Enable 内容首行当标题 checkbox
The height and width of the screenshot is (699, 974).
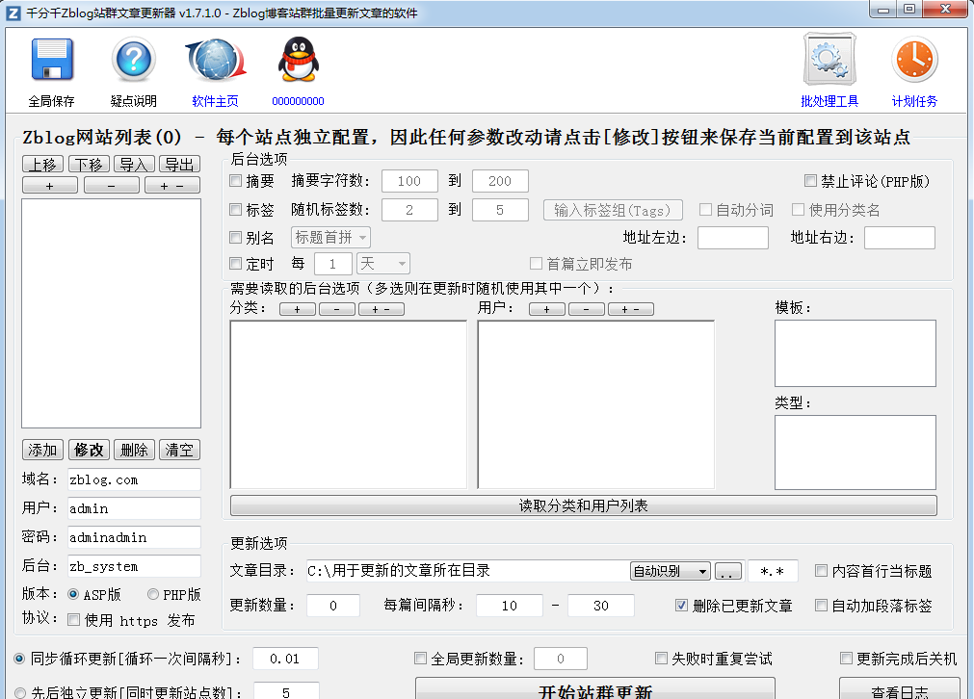pyautogui.click(x=821, y=571)
